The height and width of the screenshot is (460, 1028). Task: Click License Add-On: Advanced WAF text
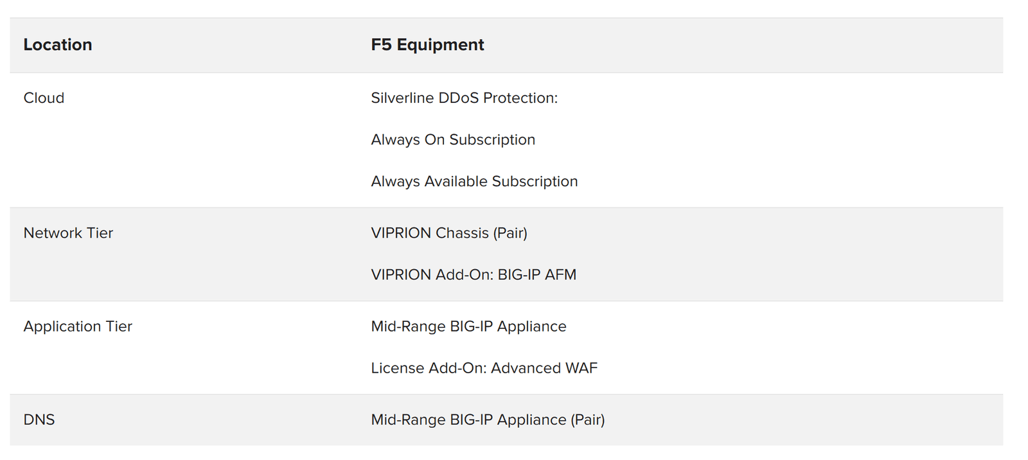[x=484, y=368]
